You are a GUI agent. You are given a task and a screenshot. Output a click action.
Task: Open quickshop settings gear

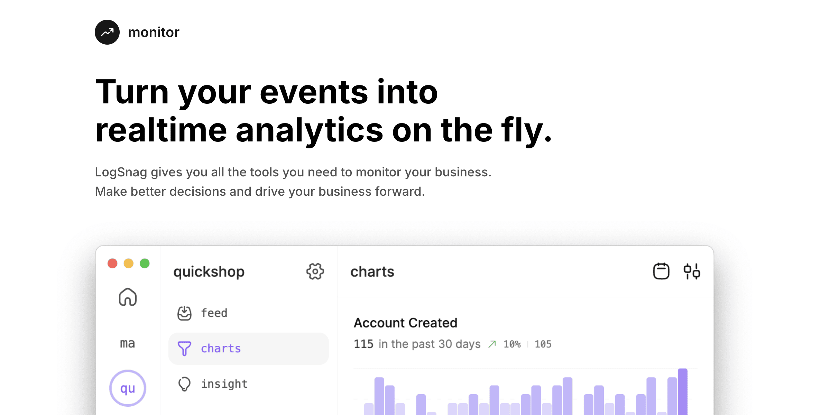tap(315, 271)
